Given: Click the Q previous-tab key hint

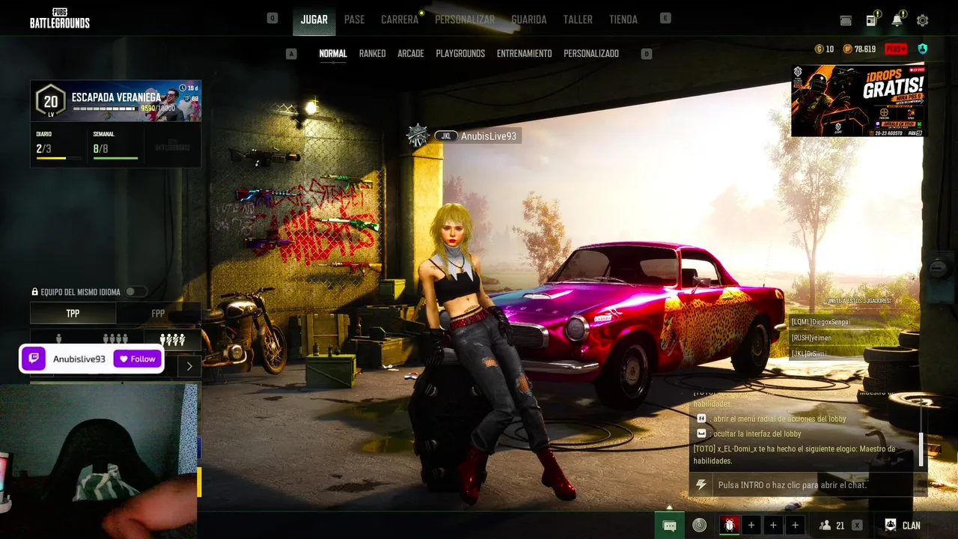Looking at the screenshot, I should pyautogui.click(x=272, y=18).
